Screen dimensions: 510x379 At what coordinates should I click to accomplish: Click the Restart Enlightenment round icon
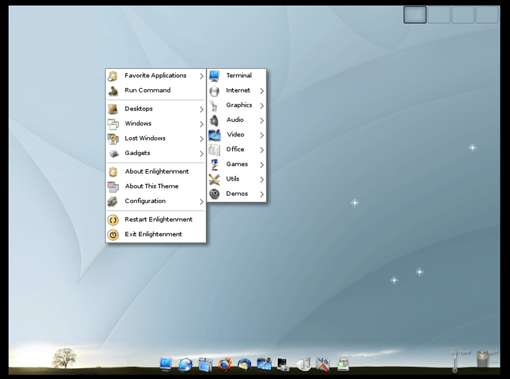point(113,220)
